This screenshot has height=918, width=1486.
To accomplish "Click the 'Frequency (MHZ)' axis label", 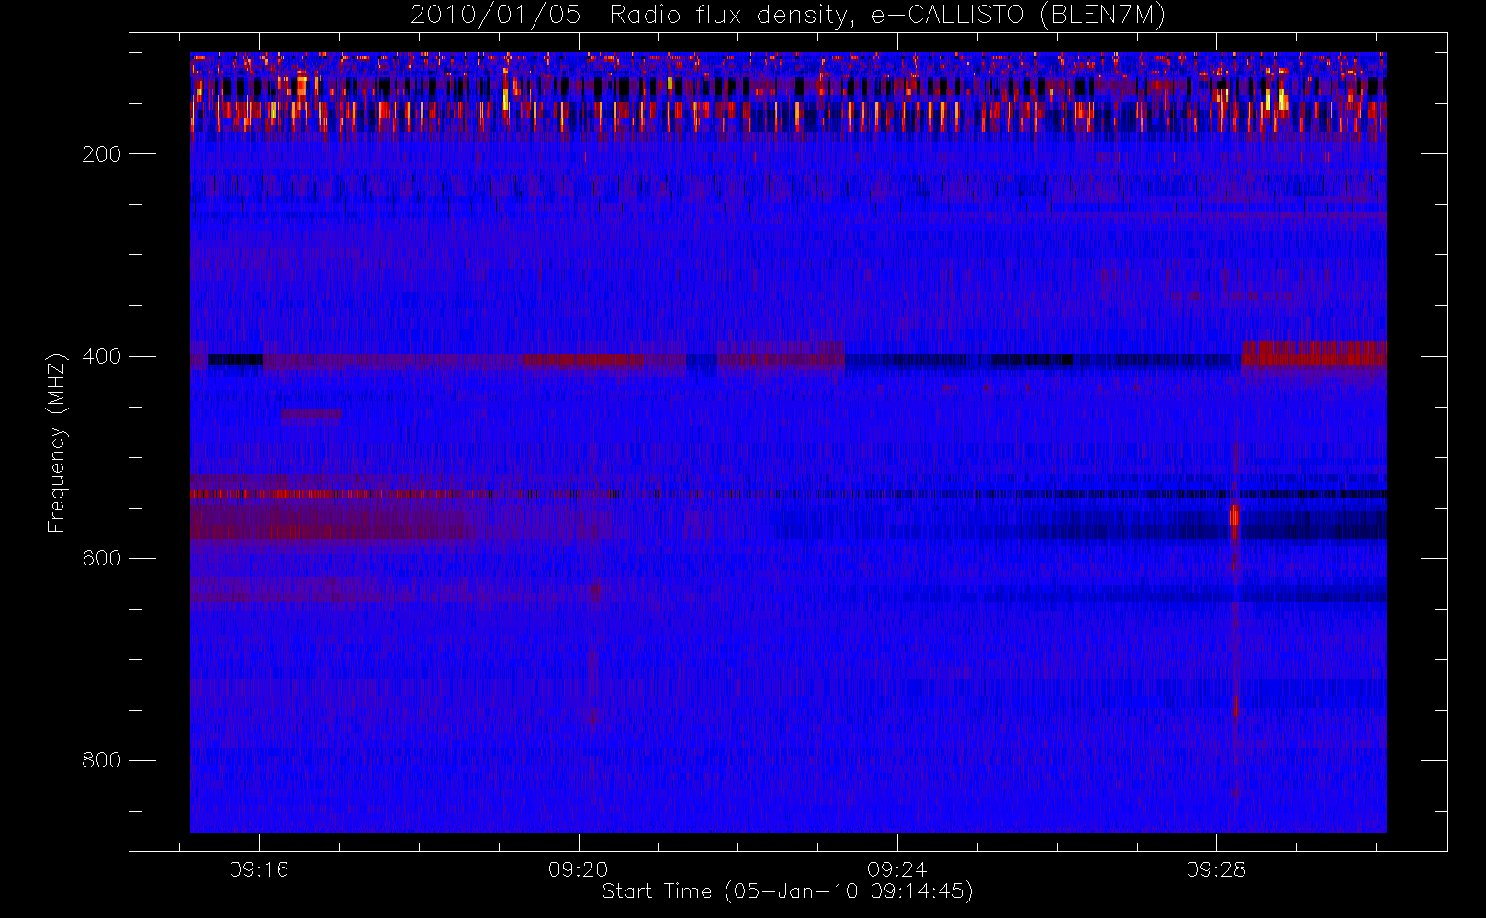I will (x=57, y=442).
